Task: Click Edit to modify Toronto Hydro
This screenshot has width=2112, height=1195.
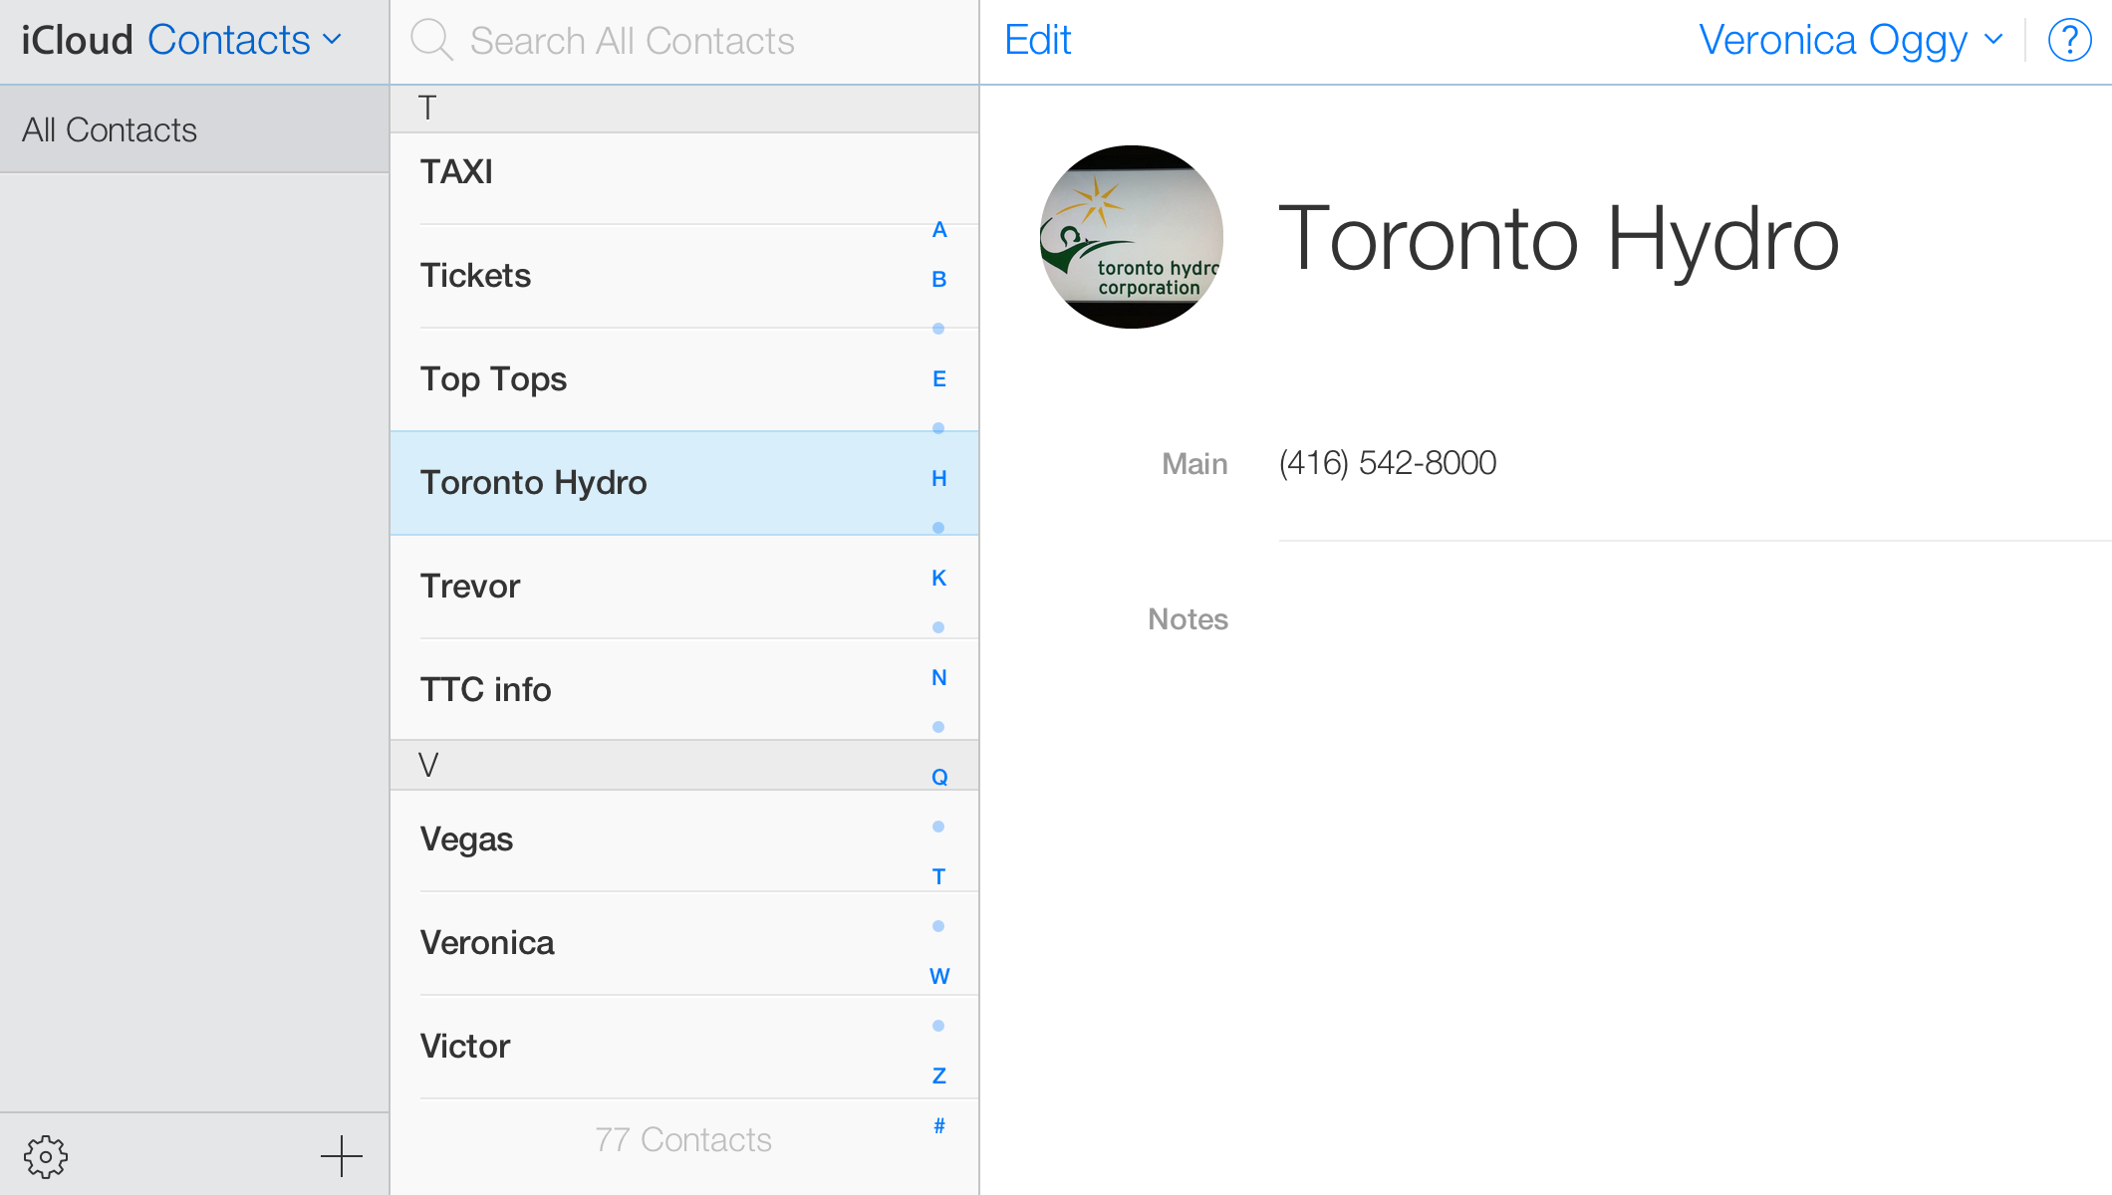Action: [x=1037, y=38]
